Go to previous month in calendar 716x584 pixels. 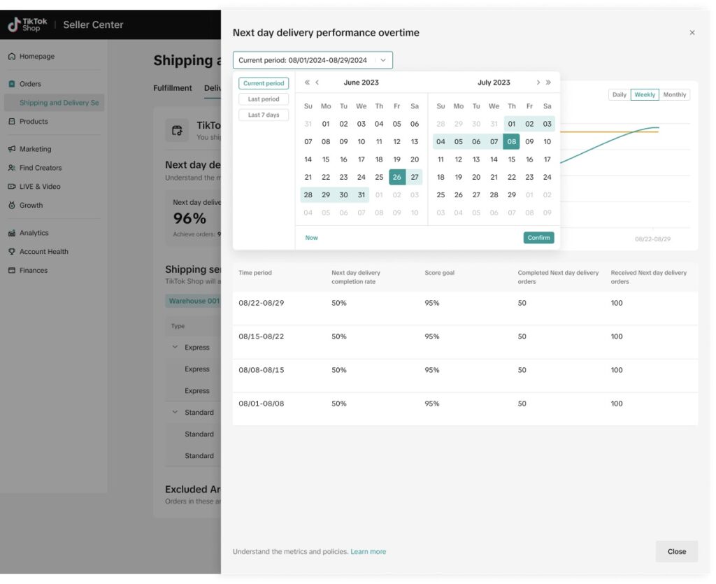click(x=317, y=83)
